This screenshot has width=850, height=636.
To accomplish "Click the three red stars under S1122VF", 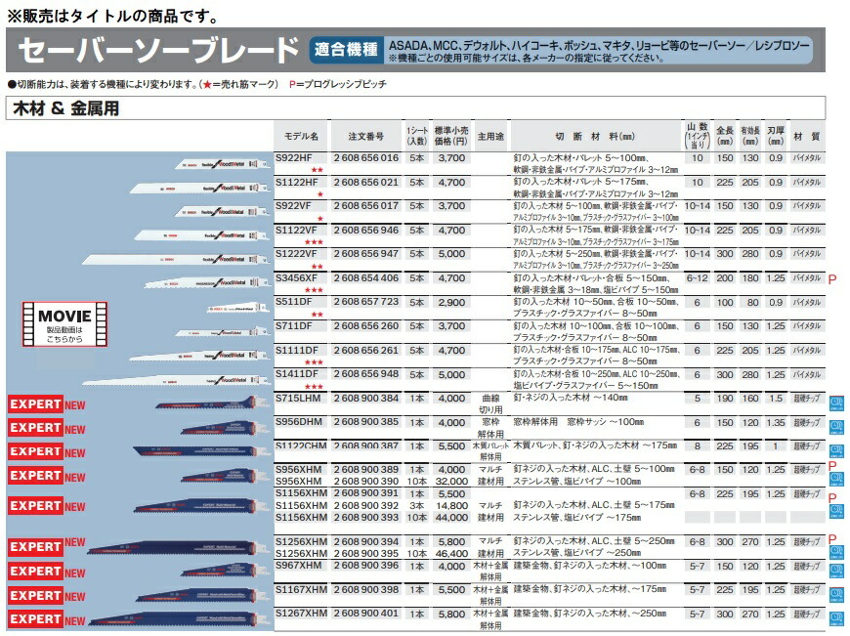I will click(x=314, y=242).
